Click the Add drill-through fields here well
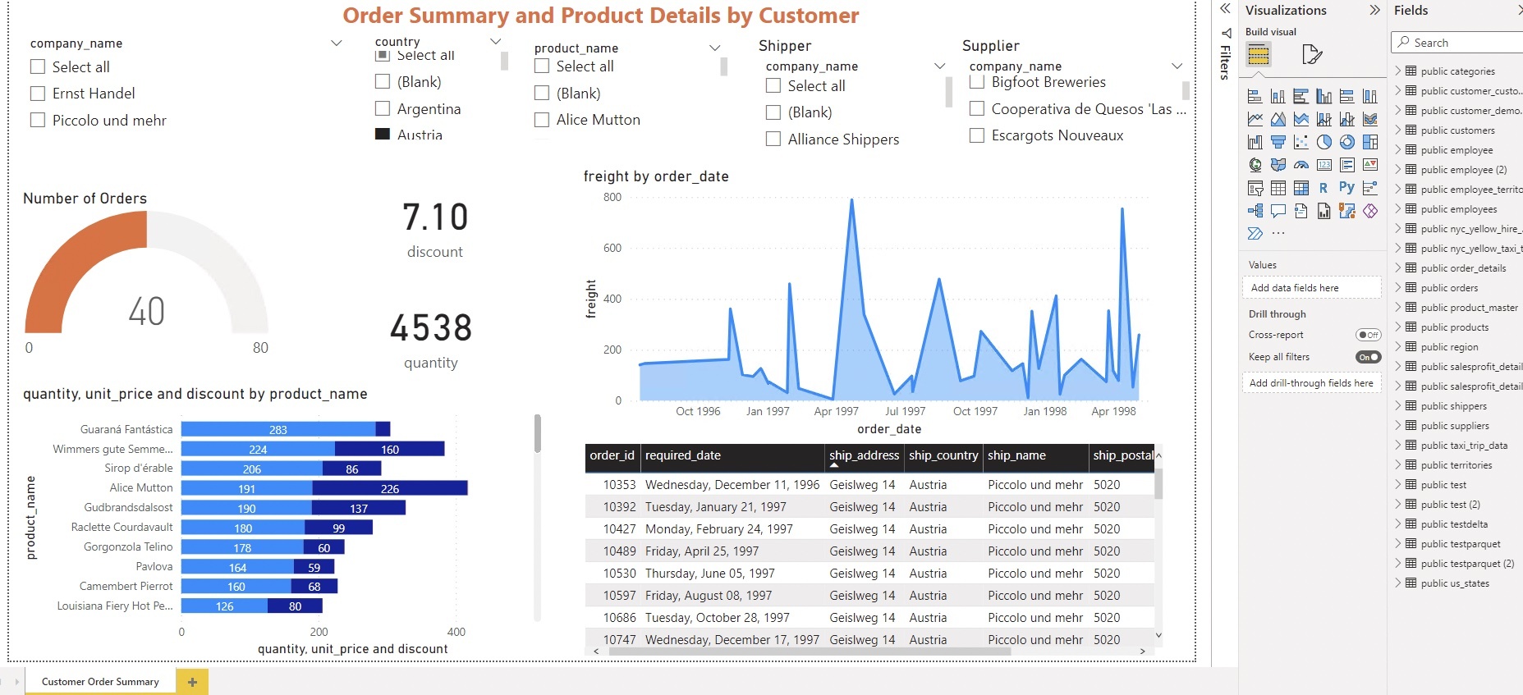 [x=1311, y=383]
